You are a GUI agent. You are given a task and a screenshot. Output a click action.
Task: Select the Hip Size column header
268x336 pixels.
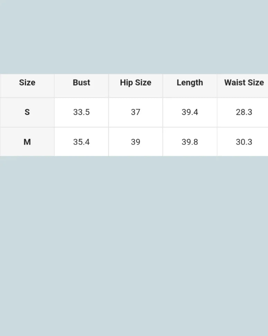136,83
